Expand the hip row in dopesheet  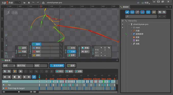[x=4, y=85]
